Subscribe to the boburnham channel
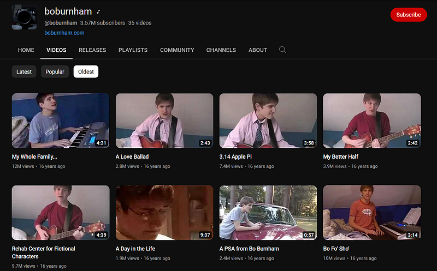 tap(408, 15)
